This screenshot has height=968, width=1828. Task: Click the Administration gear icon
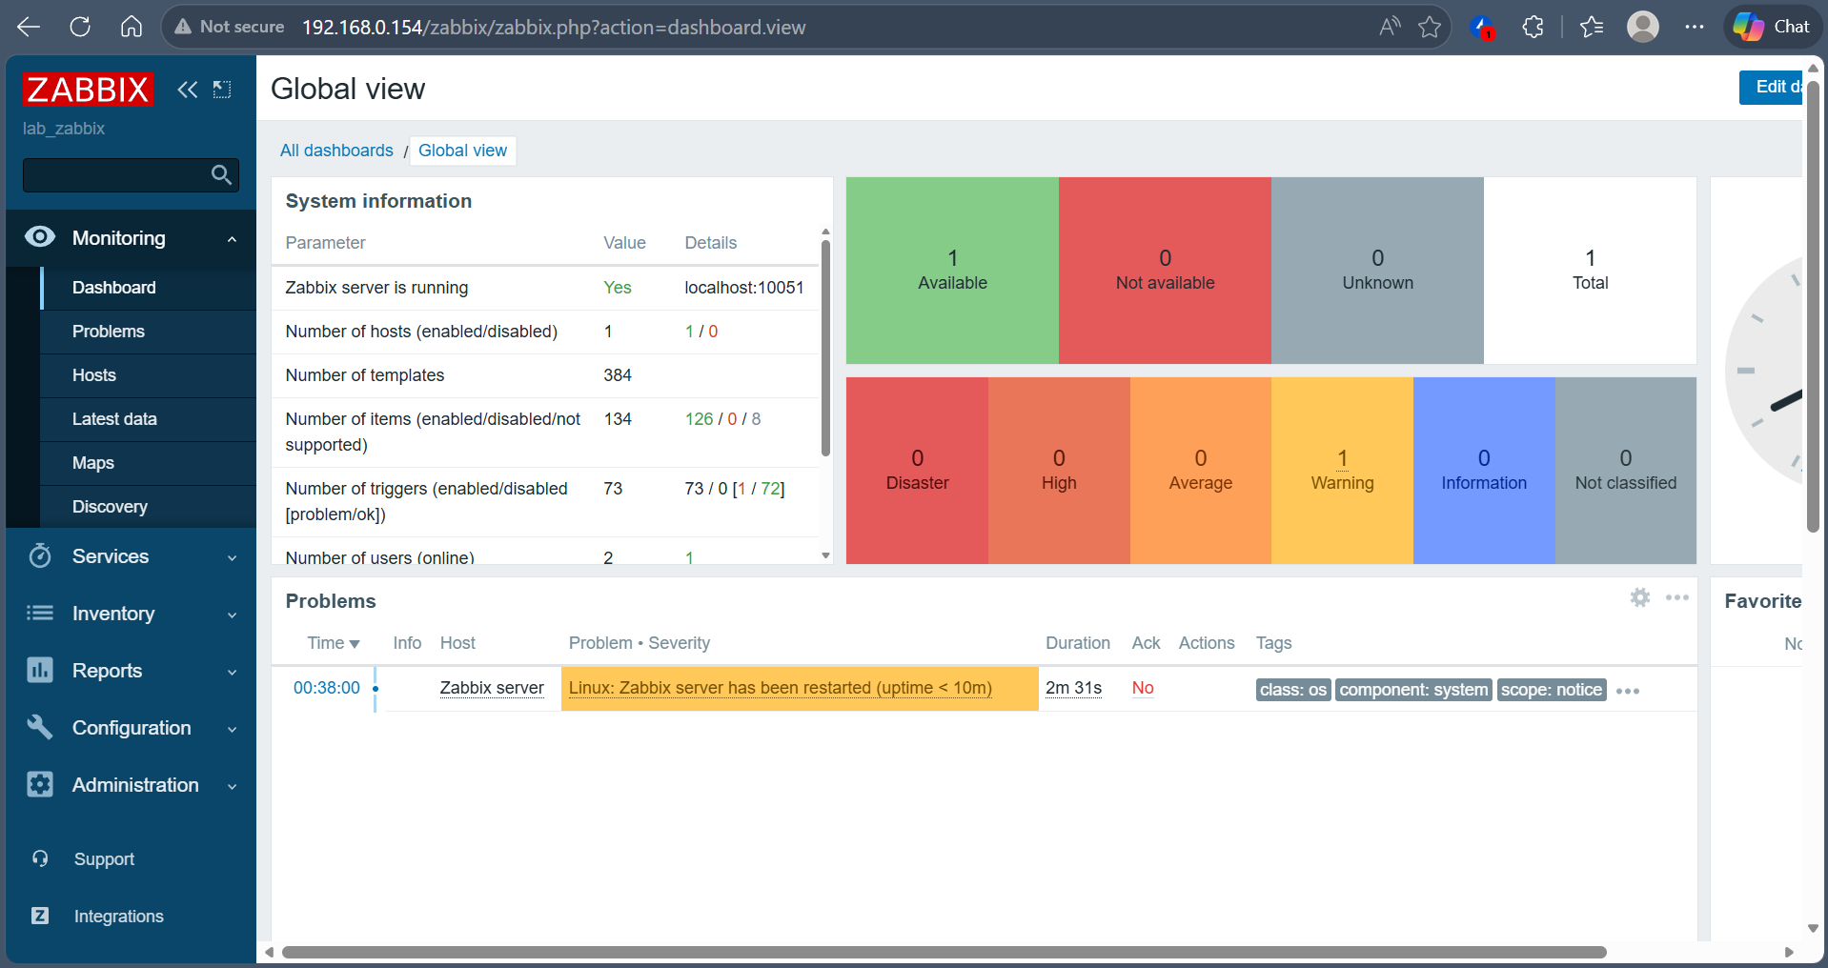coord(40,784)
